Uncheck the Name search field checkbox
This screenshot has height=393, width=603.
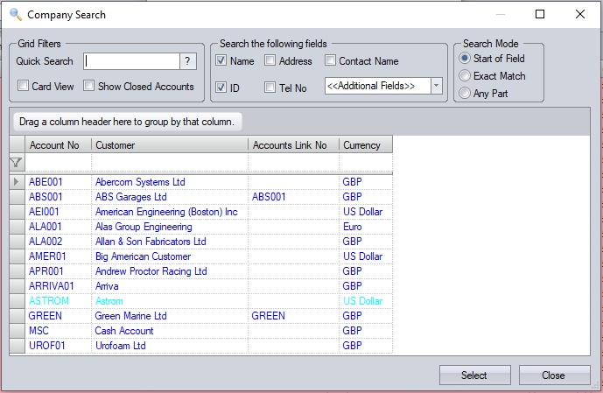tap(221, 61)
